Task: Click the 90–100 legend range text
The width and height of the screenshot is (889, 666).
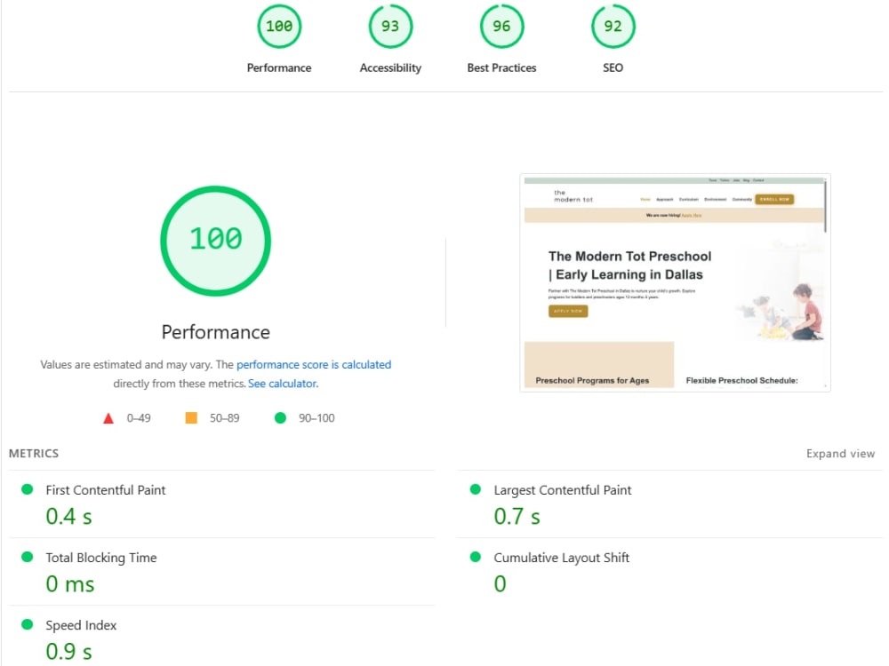Action: click(316, 418)
